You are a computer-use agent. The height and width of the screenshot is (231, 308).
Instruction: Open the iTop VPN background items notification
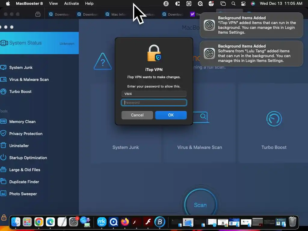[251, 25]
